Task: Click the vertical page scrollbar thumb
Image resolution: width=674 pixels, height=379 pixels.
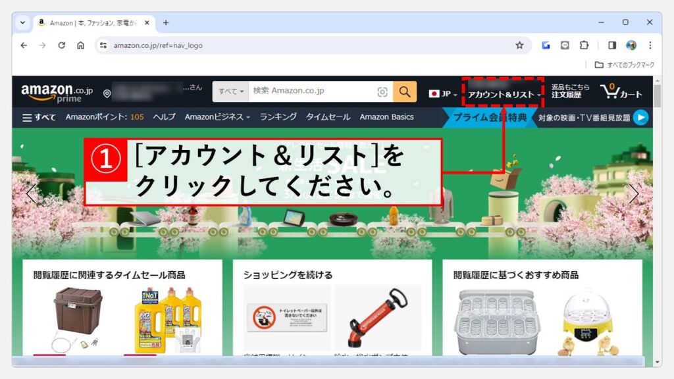Action: [657, 95]
